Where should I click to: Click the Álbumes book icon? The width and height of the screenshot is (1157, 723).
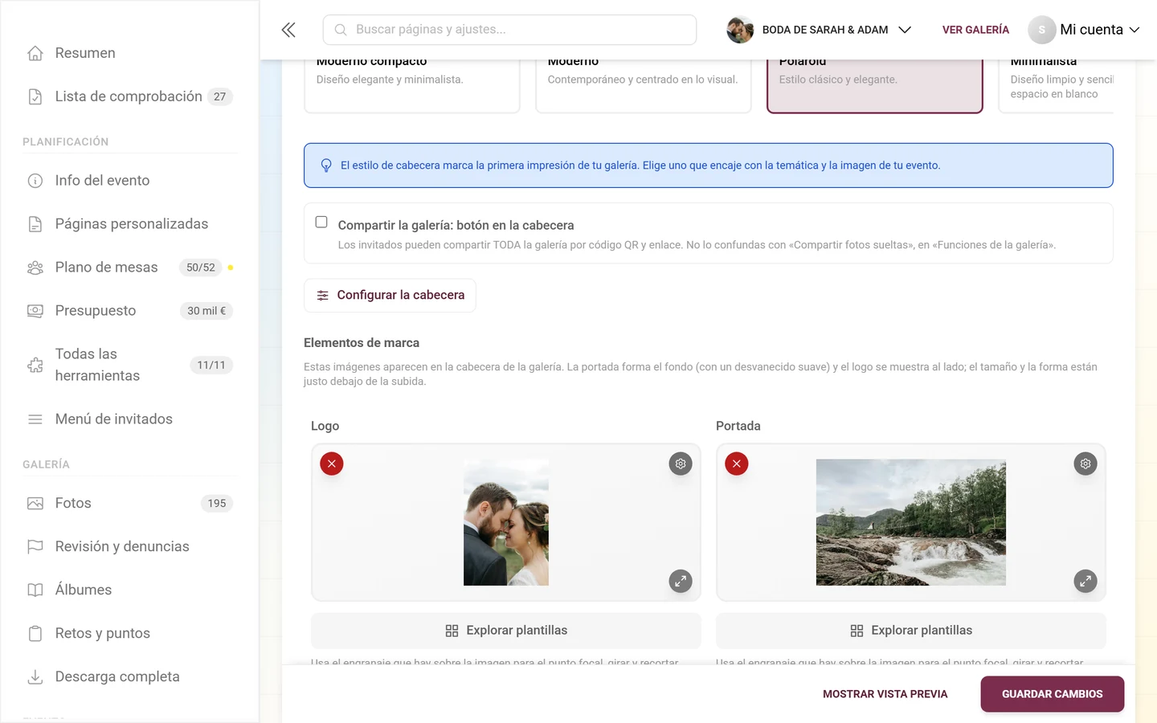pos(35,590)
